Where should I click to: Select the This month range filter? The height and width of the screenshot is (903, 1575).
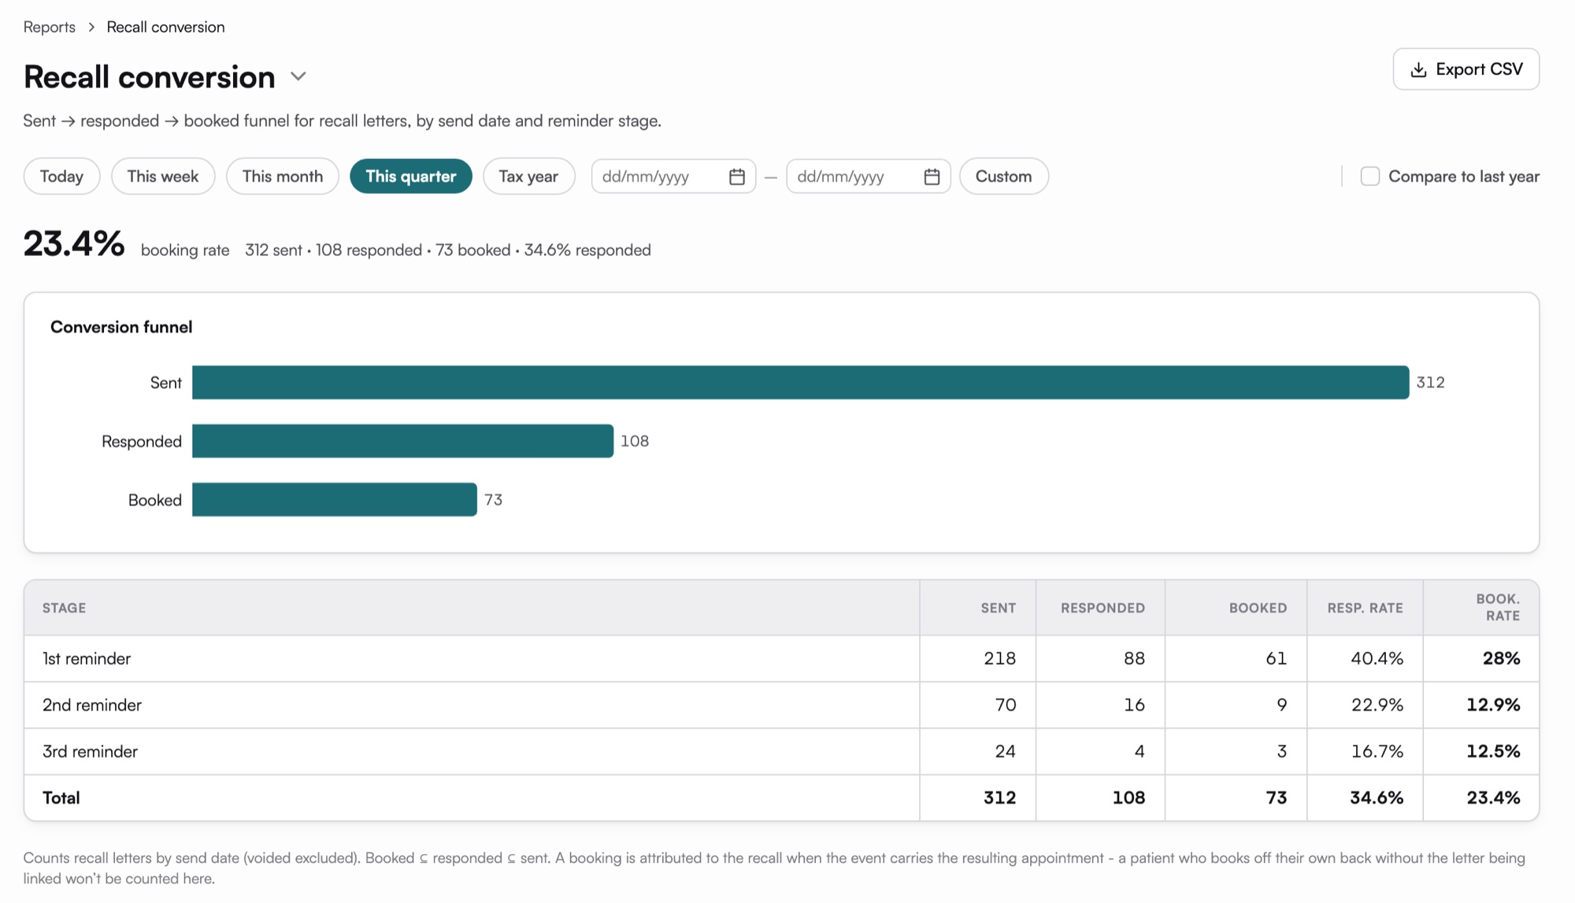coord(283,176)
